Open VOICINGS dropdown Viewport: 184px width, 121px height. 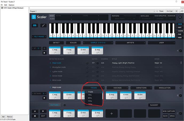click(117, 88)
